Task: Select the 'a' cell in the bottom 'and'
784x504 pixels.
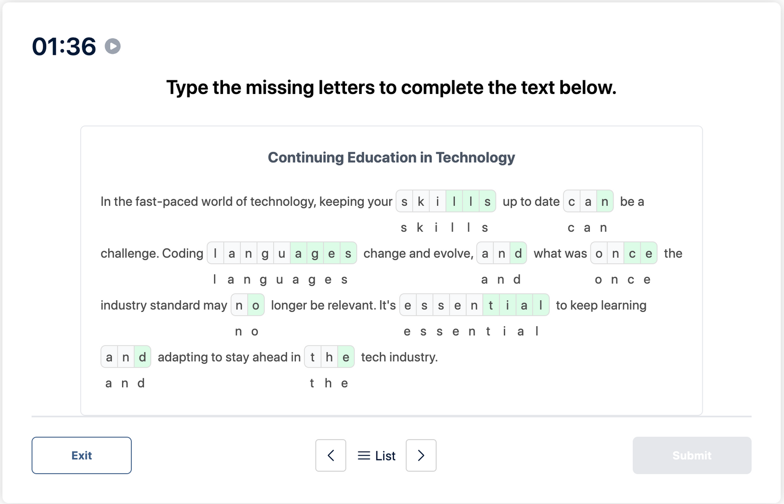Action: tap(109, 357)
